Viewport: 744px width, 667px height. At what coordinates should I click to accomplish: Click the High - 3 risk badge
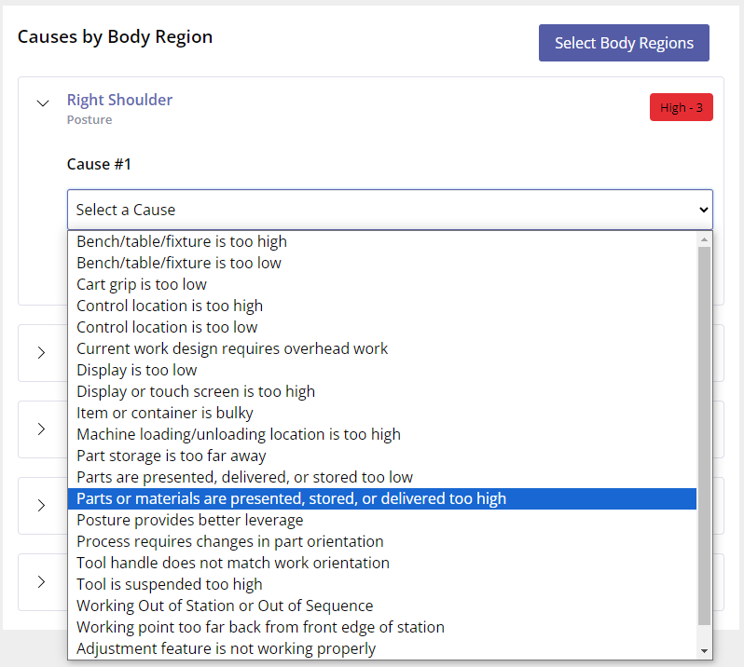click(681, 107)
